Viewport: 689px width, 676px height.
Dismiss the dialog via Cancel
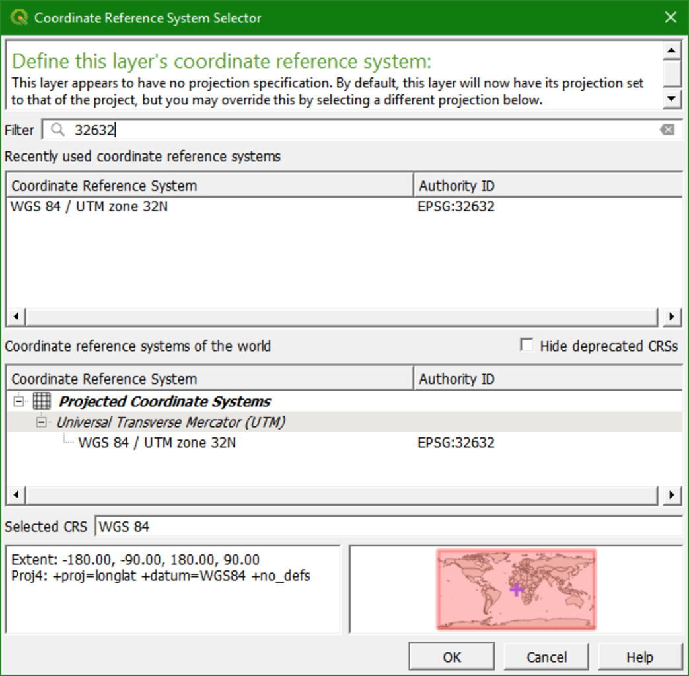tap(546, 656)
